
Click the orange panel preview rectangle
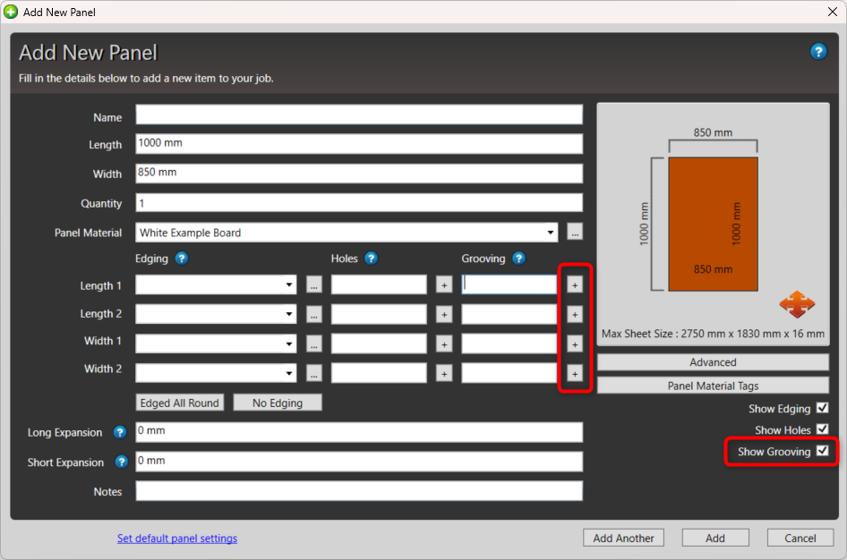(x=713, y=224)
